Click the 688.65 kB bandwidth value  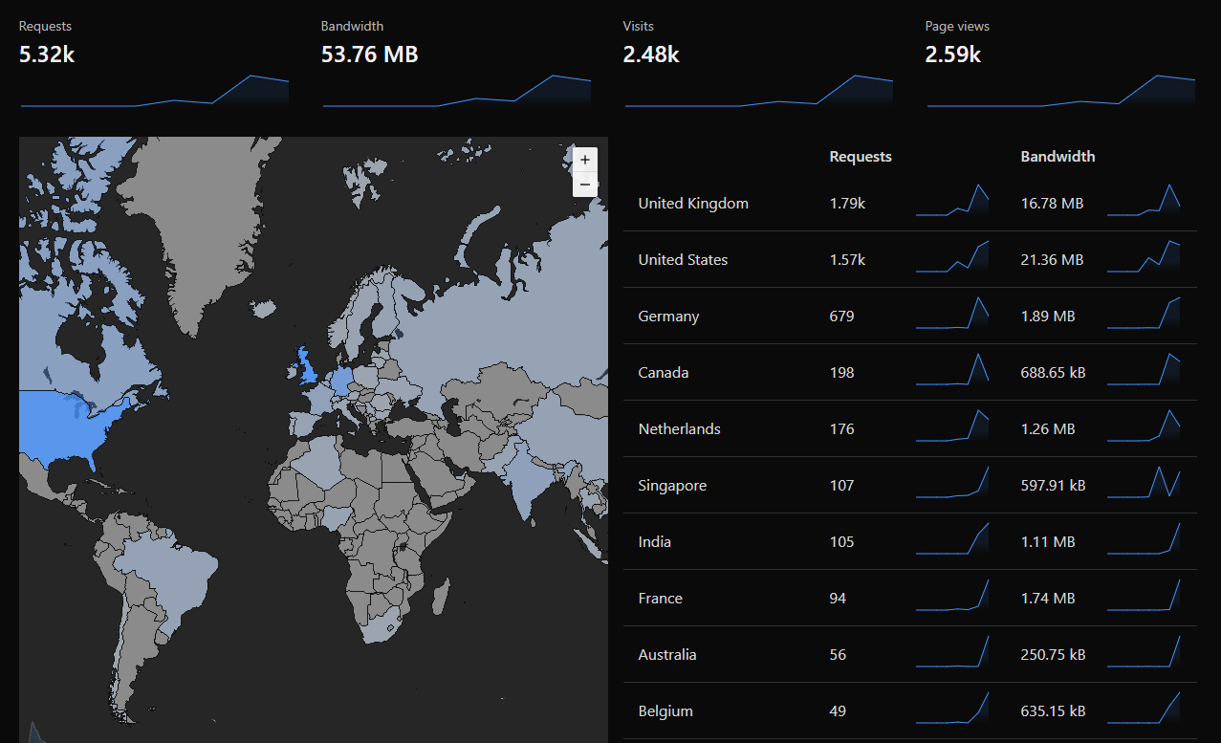tap(1053, 372)
